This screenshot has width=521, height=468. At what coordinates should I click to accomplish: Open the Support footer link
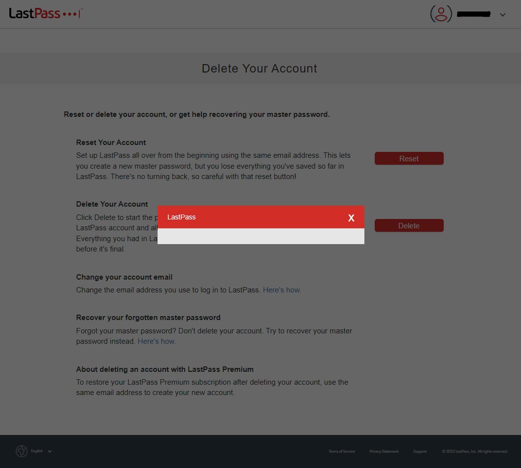coord(420,451)
